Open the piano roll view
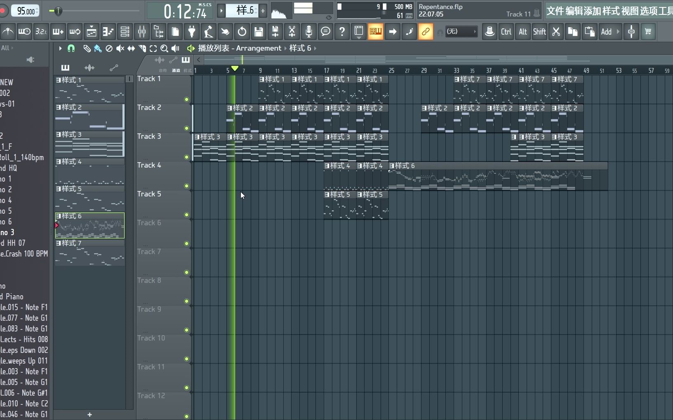Image resolution: width=673 pixels, height=420 pixels. [x=108, y=32]
